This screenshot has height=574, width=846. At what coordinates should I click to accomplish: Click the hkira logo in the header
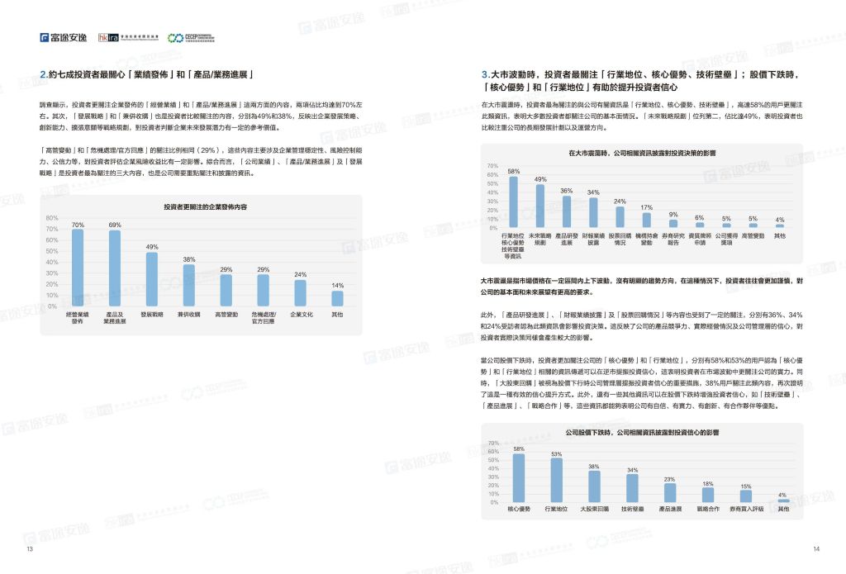pos(128,37)
